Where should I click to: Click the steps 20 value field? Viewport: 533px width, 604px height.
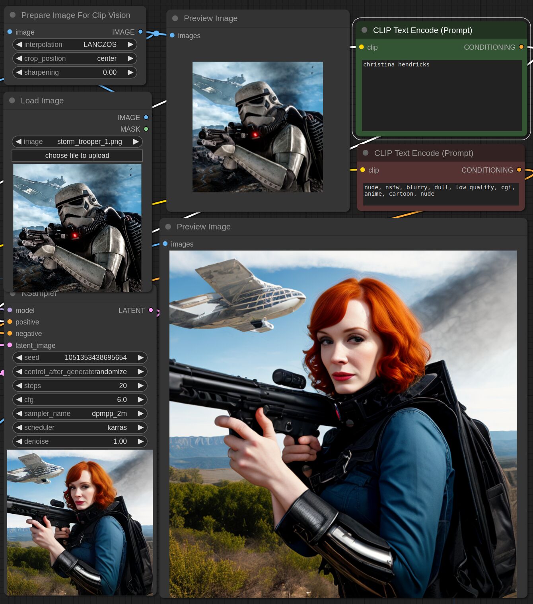coord(80,386)
